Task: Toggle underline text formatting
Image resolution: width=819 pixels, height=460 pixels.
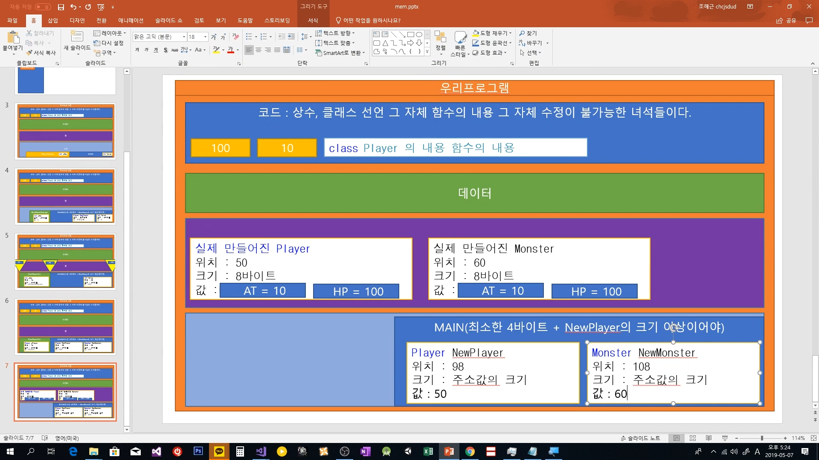Action: pos(156,50)
